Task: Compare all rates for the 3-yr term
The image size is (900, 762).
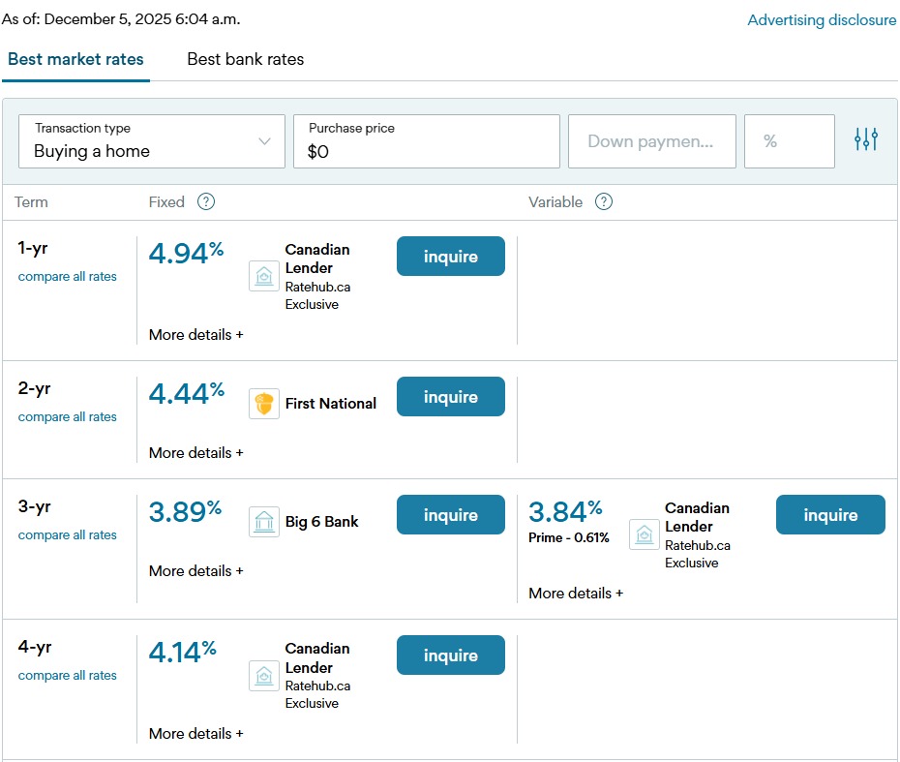Action: [x=67, y=535]
